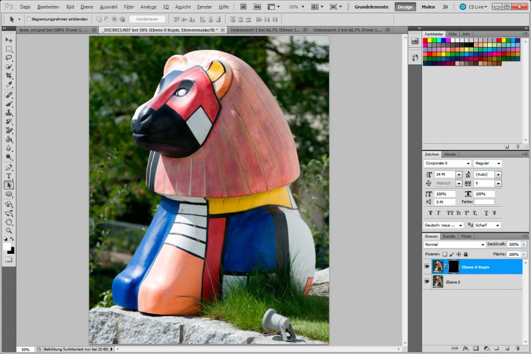The height and width of the screenshot is (354, 531).
Task: Click the Ebene 0 Kopie layer mask thumbnail
Action: tap(454, 266)
